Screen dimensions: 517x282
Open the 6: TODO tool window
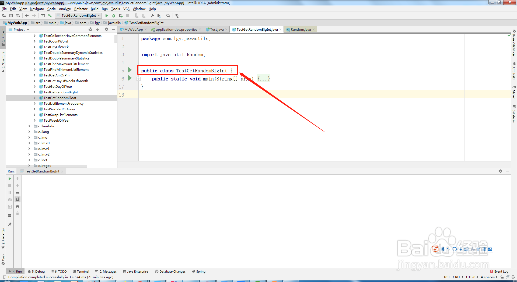(59, 272)
